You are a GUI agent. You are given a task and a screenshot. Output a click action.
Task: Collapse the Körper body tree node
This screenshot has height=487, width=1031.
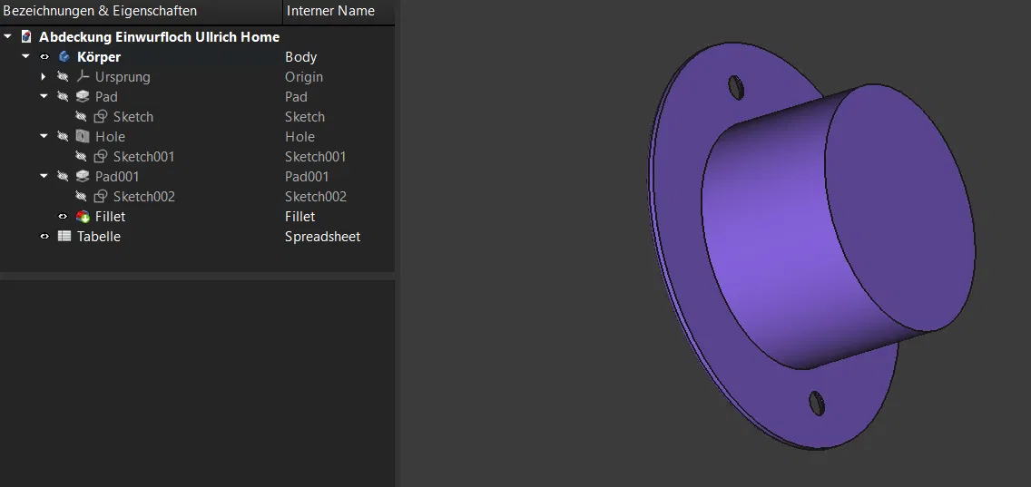[26, 57]
